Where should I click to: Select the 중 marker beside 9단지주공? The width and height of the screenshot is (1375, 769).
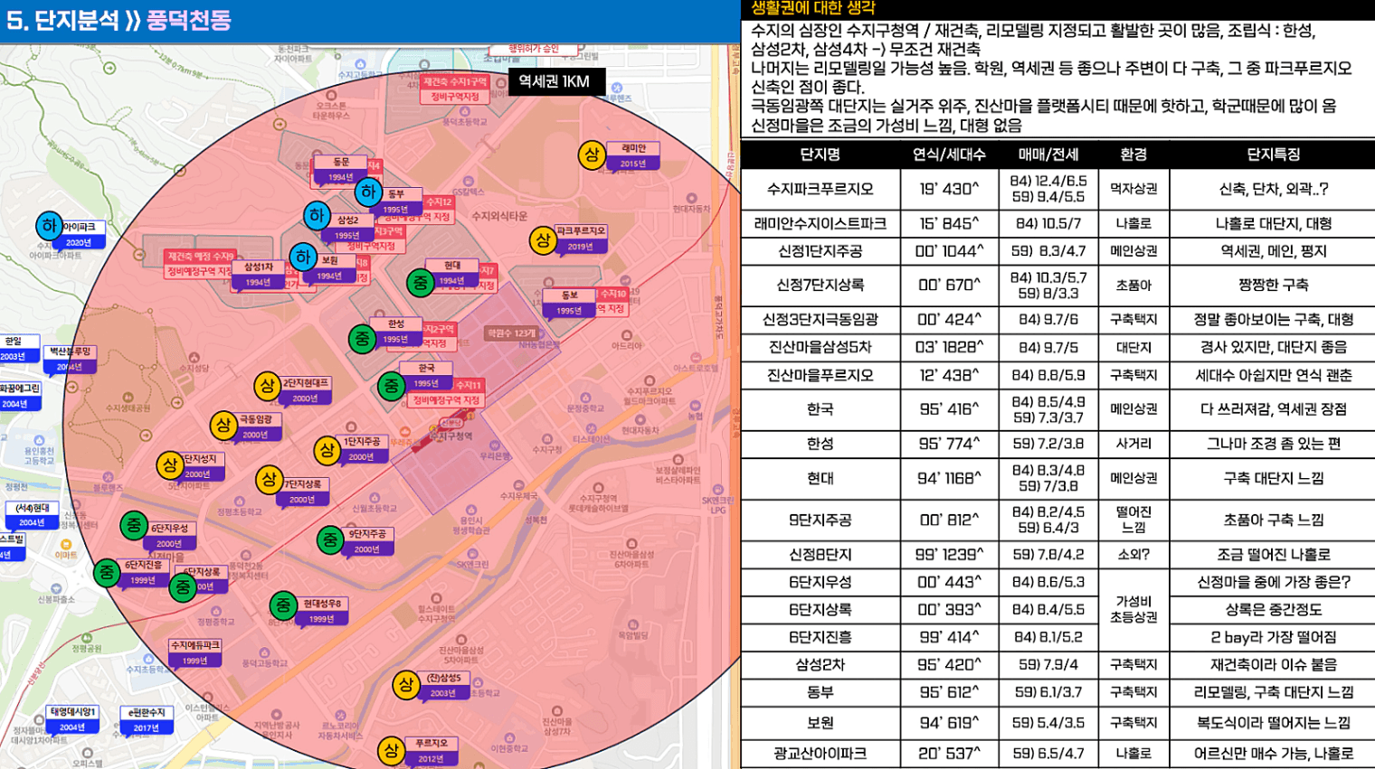[330, 539]
